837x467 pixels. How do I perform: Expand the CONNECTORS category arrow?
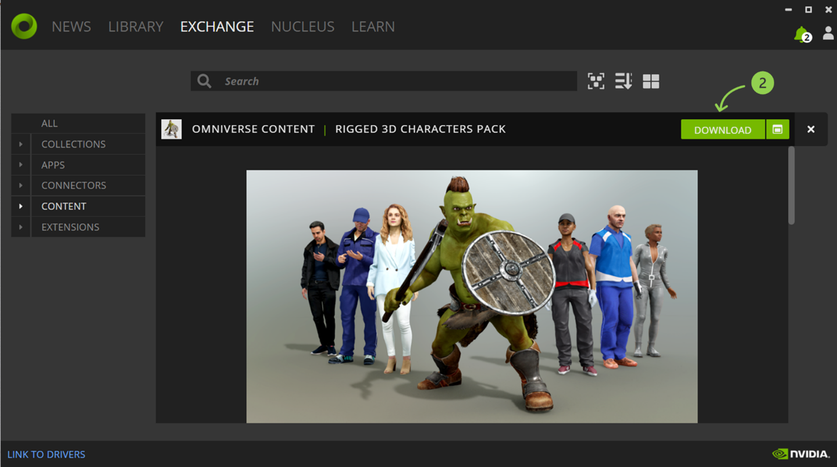click(x=21, y=186)
